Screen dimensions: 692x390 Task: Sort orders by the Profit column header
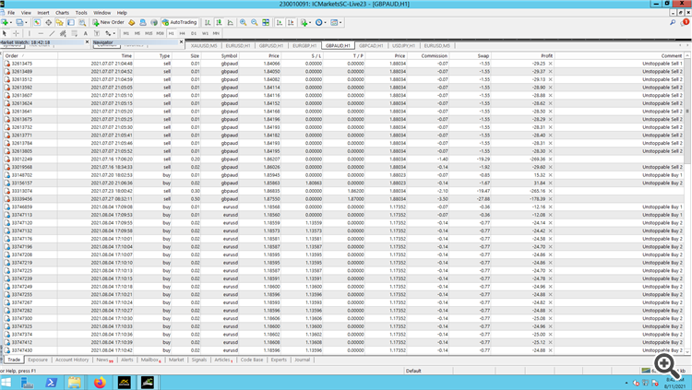click(547, 55)
